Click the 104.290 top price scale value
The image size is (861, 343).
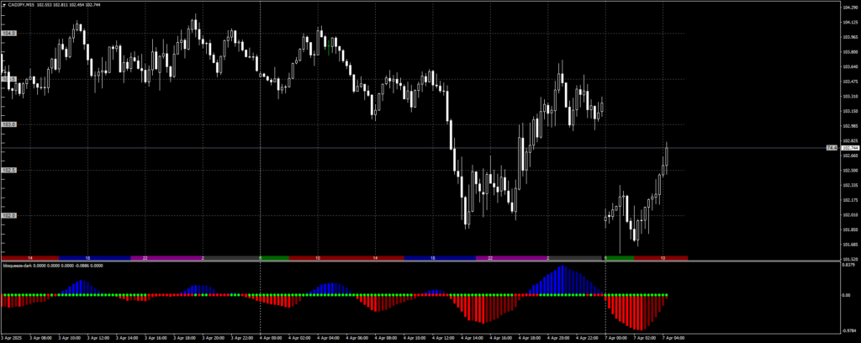[x=850, y=8]
